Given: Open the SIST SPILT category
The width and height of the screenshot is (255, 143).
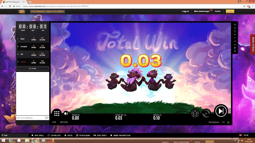Looking at the screenshot, I should tap(100, 135).
